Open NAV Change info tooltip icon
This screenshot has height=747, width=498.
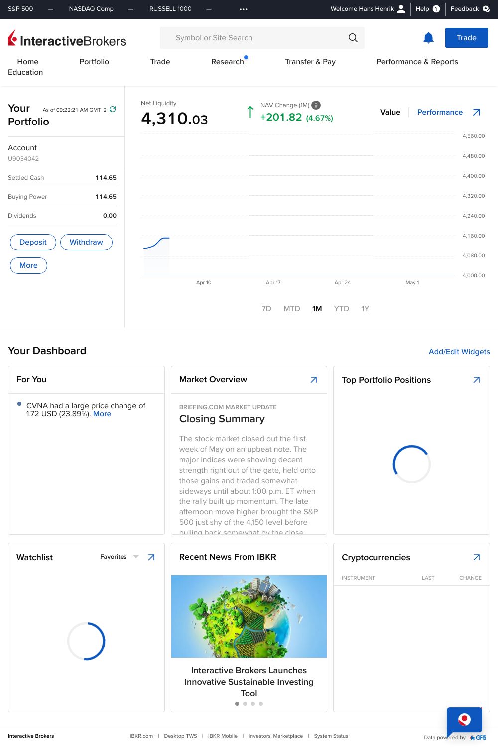point(316,105)
